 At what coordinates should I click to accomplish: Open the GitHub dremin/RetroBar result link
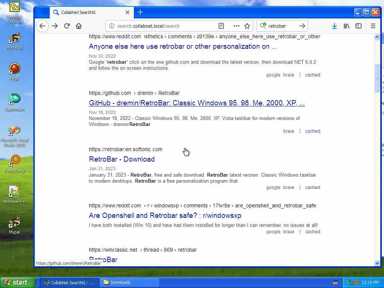click(x=196, y=103)
